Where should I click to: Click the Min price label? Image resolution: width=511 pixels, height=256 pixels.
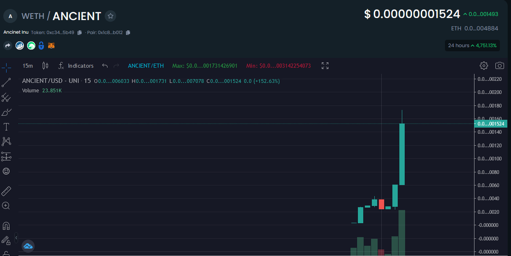[x=278, y=66]
